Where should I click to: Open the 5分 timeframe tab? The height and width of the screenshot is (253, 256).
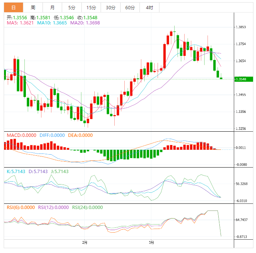71,7
